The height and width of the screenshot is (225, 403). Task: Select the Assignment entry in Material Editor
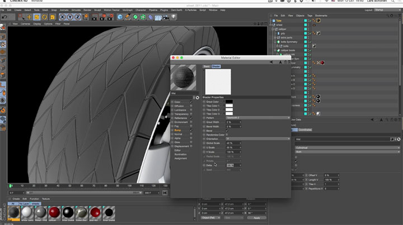181,159
